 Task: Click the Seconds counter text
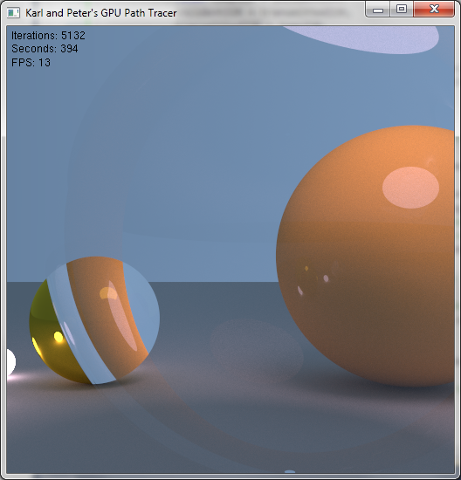click(x=45, y=49)
